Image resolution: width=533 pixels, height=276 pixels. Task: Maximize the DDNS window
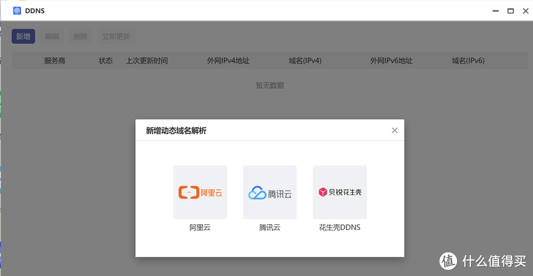tap(510, 11)
